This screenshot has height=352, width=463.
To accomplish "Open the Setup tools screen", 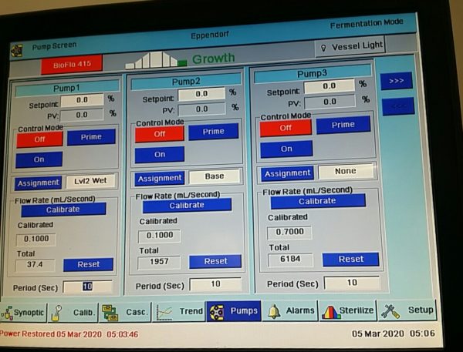I will (x=407, y=310).
